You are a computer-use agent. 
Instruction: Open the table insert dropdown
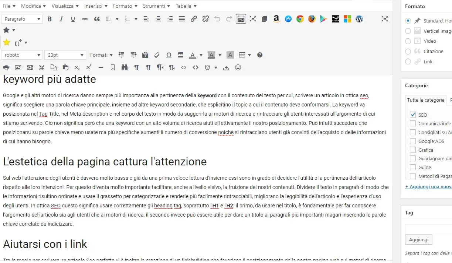245,55
